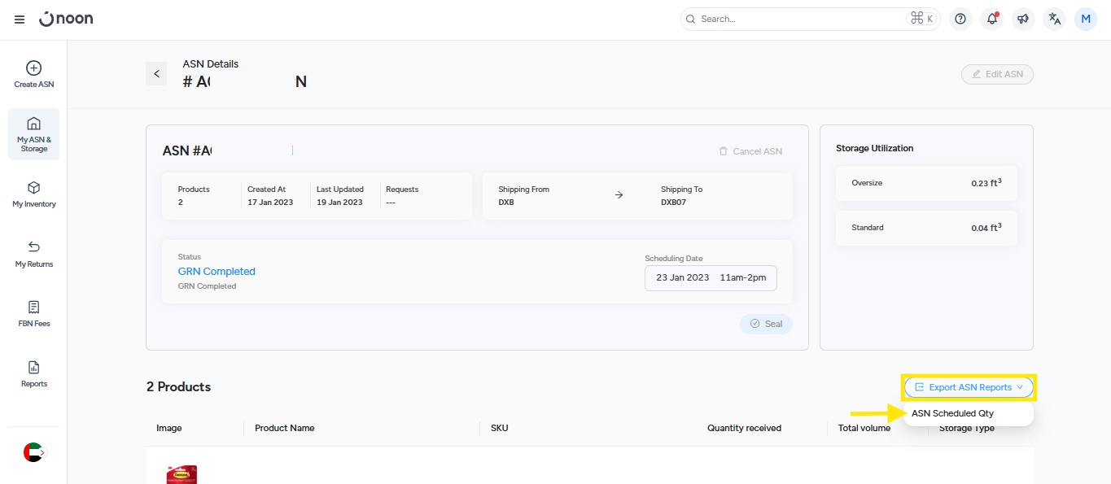Open Create ASN in the sidebar

coord(34,75)
